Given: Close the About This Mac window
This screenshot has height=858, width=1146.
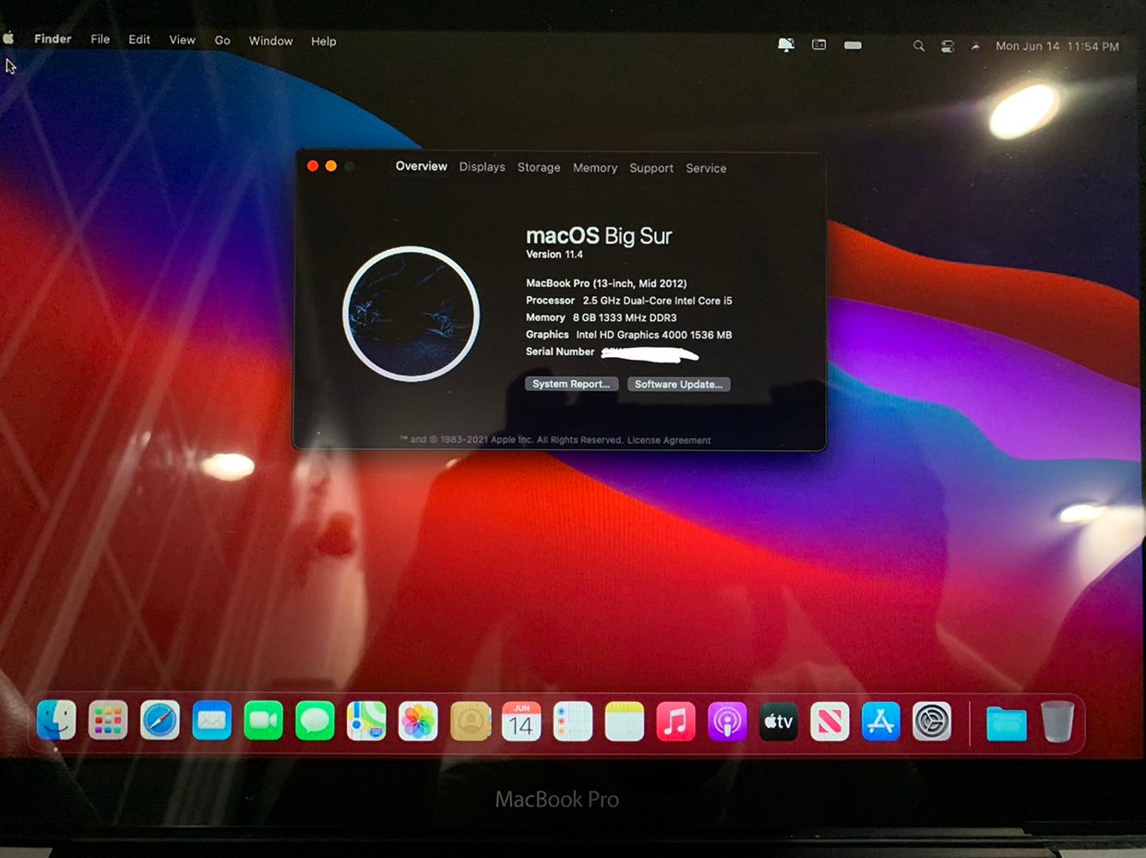Looking at the screenshot, I should [x=312, y=166].
